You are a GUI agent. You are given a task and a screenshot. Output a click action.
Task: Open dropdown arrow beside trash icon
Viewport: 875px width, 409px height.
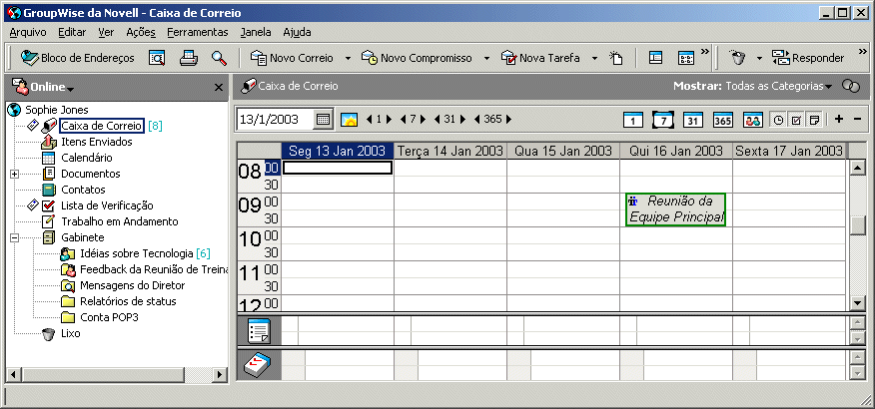tap(759, 58)
